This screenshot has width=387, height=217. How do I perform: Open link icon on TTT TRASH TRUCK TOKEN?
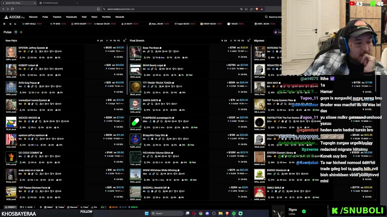pos(153,86)
